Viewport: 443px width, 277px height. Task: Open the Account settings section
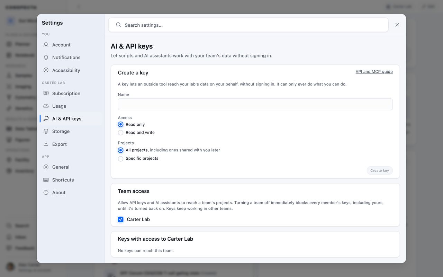[71, 45]
